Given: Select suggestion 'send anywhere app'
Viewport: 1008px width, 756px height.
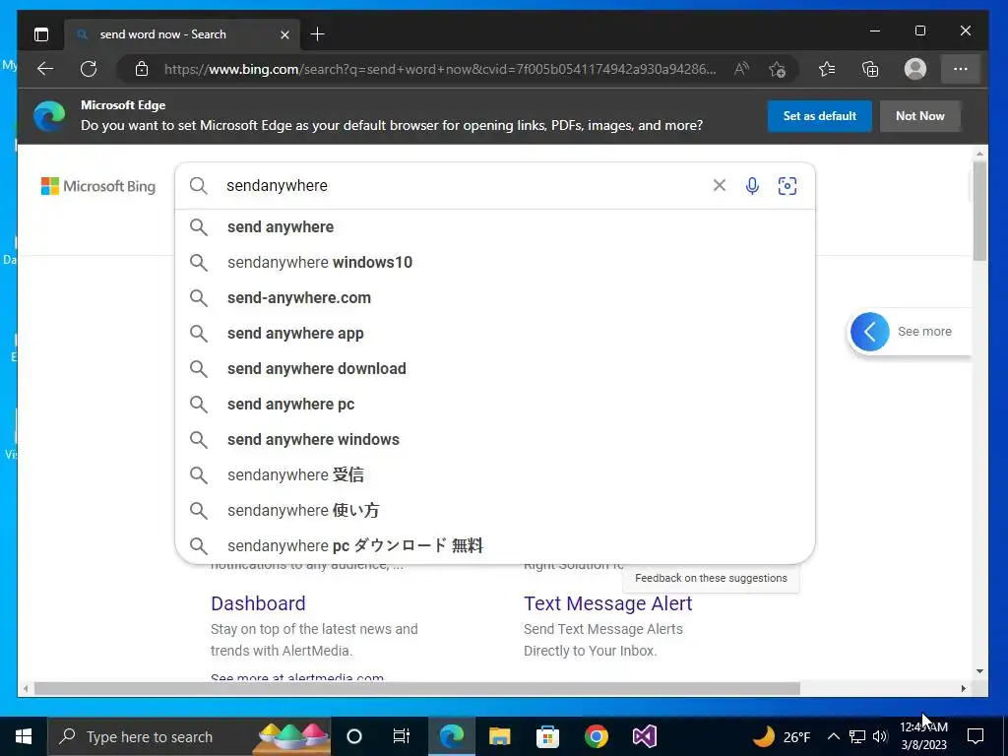Looking at the screenshot, I should coord(495,333).
